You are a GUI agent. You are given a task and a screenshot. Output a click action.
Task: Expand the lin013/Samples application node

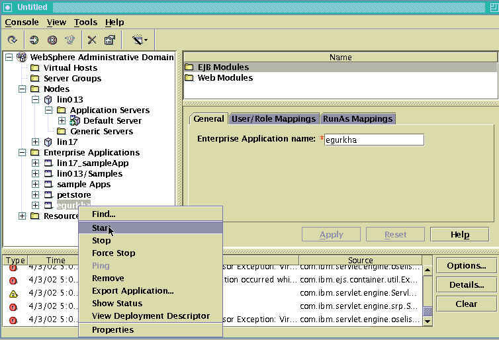point(35,174)
